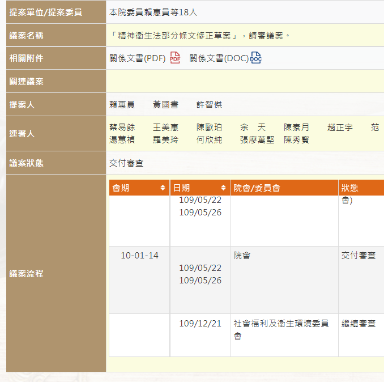Viewport: 384px width, 382px height.
Task: Click the 議案名稱 row label
Action: click(x=27, y=36)
